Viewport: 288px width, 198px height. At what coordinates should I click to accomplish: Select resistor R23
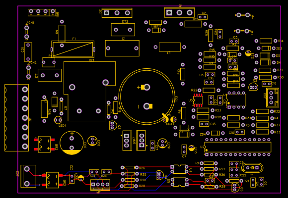point(203,110)
